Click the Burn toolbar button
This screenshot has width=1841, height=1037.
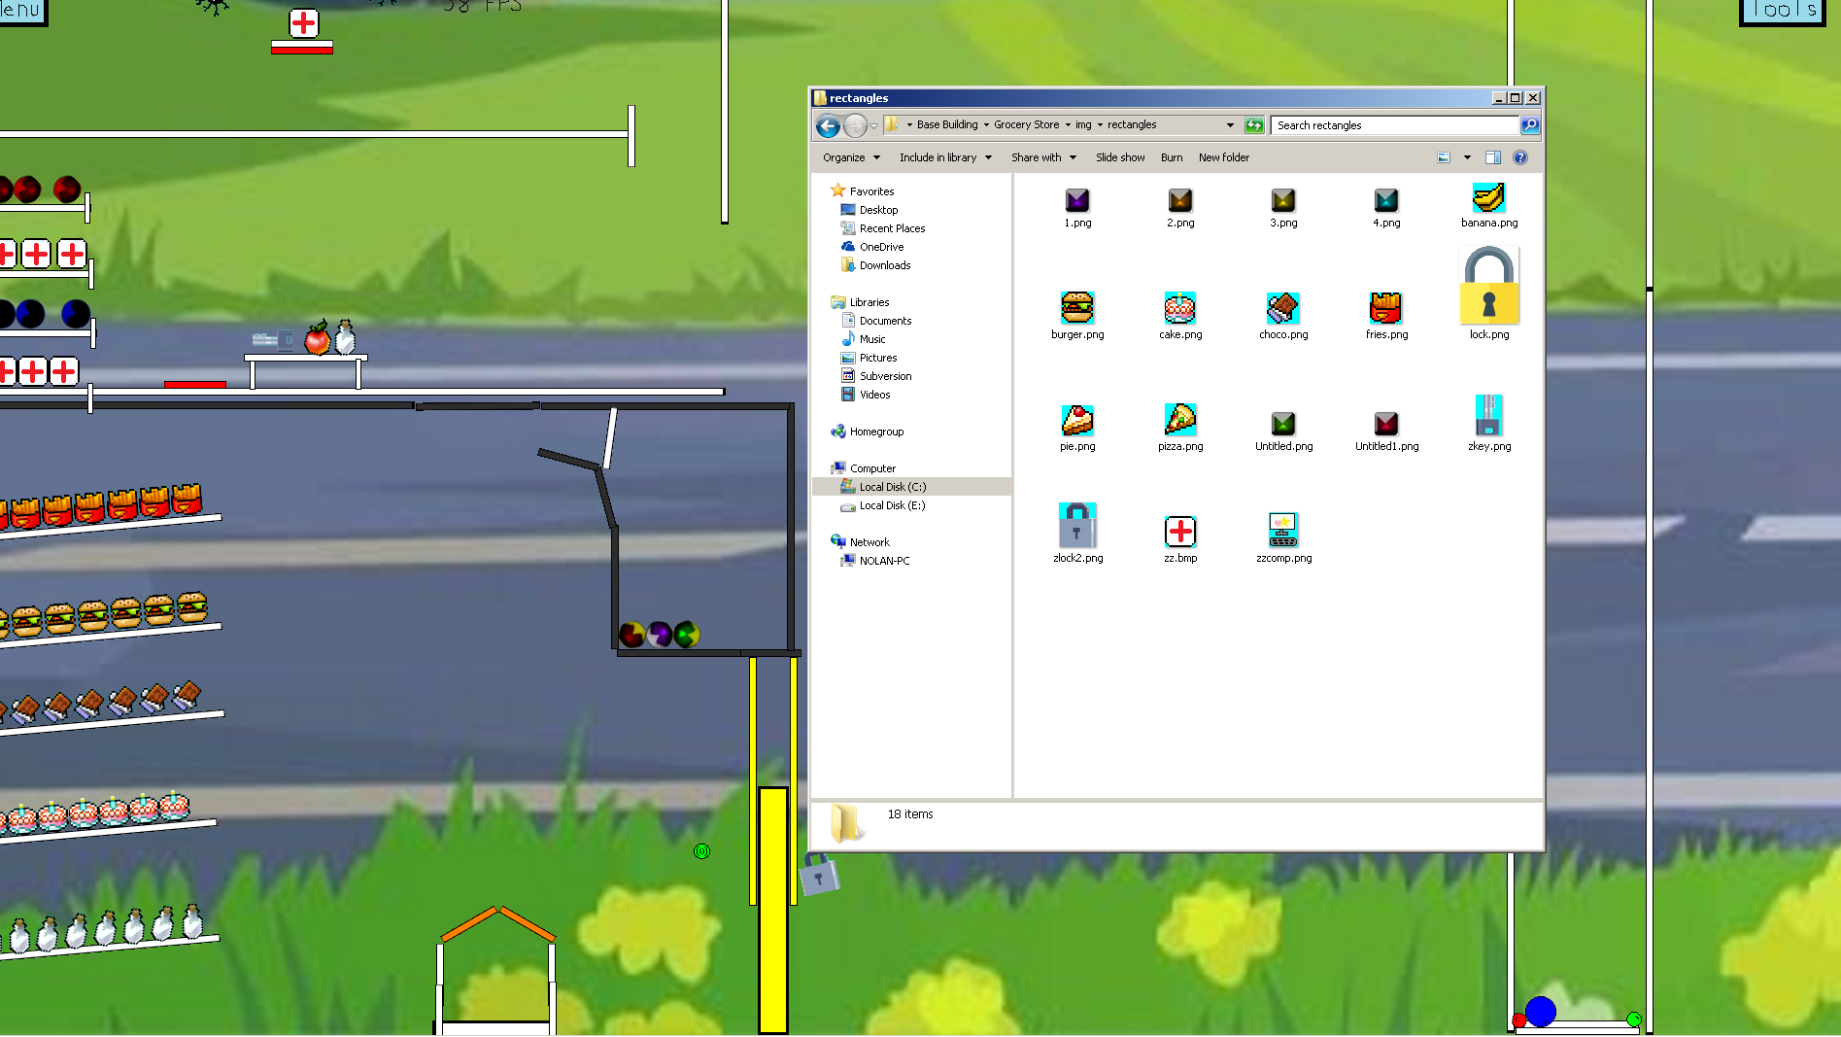pyautogui.click(x=1172, y=157)
